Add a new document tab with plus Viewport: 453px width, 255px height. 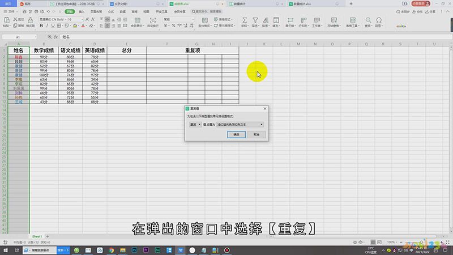click(351, 4)
